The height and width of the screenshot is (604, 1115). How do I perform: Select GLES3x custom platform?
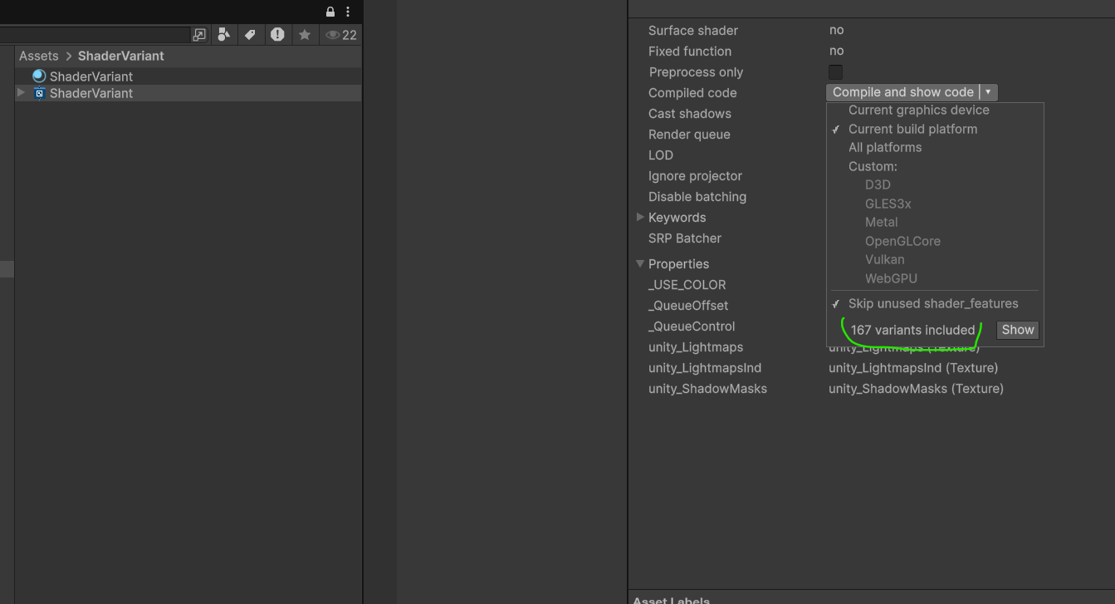click(888, 204)
